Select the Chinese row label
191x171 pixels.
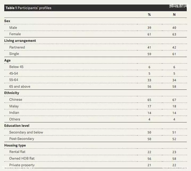(x=16, y=100)
